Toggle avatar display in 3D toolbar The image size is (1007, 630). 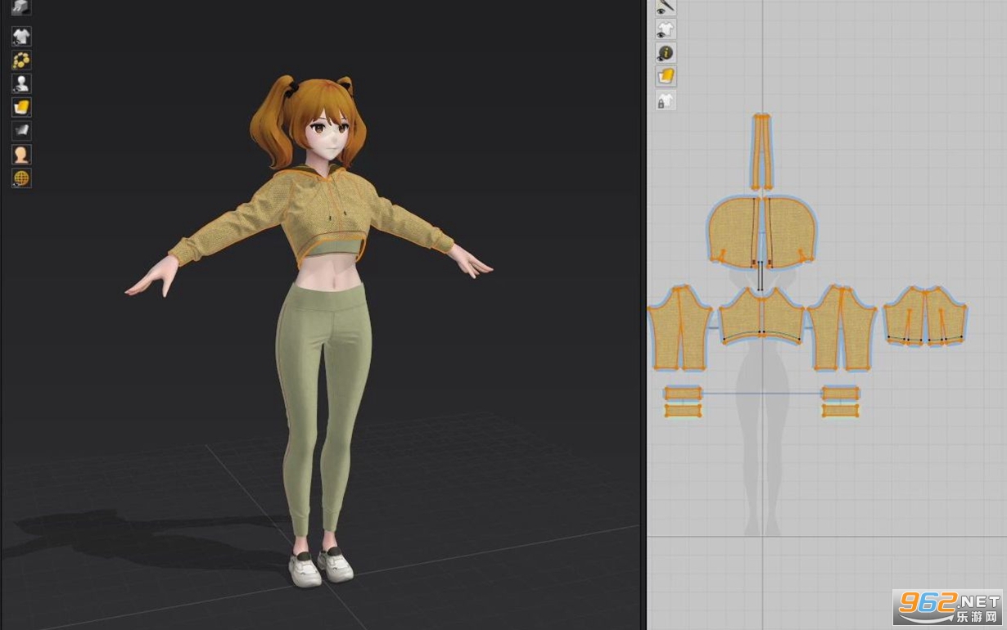pos(21,83)
